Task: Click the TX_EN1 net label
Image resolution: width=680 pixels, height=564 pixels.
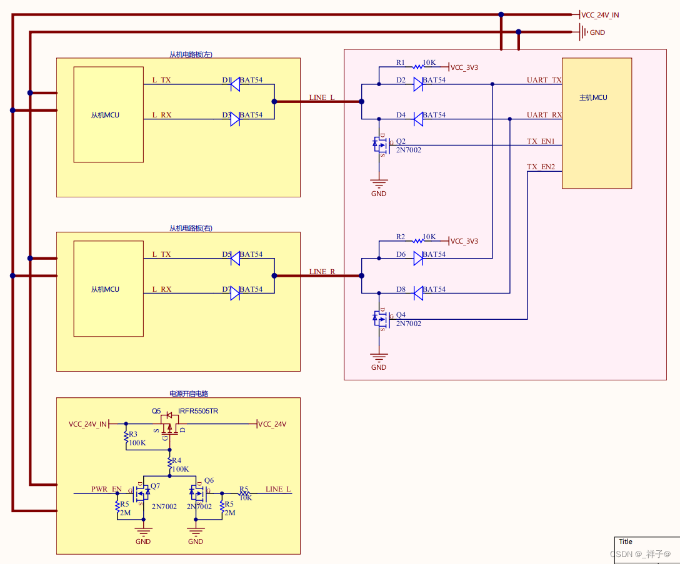Action: point(541,141)
